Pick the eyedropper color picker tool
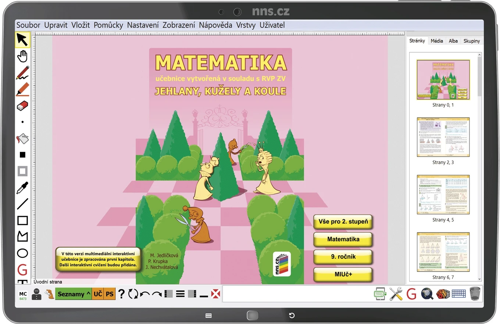Image resolution: width=500 pixels, height=324 pixels. click(22, 188)
